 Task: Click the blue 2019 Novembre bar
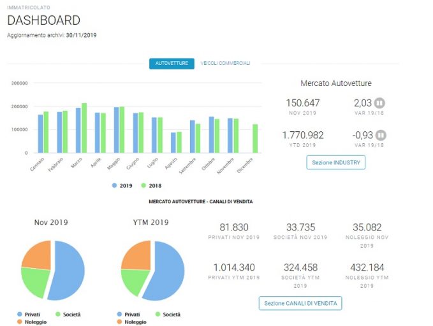pos(230,136)
